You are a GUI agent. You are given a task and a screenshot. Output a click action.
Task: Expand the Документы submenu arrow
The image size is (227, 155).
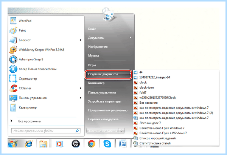tap(130, 37)
